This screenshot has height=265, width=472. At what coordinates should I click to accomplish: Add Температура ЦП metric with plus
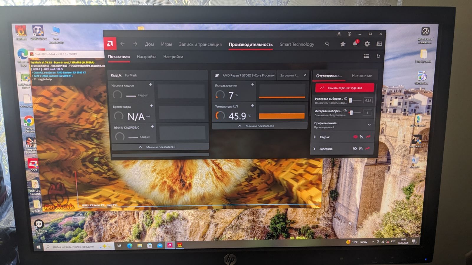[x=253, y=105]
